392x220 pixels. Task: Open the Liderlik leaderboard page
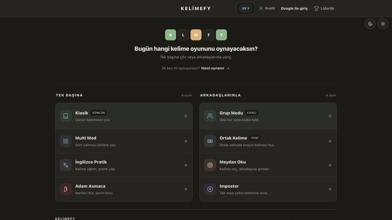(324, 9)
